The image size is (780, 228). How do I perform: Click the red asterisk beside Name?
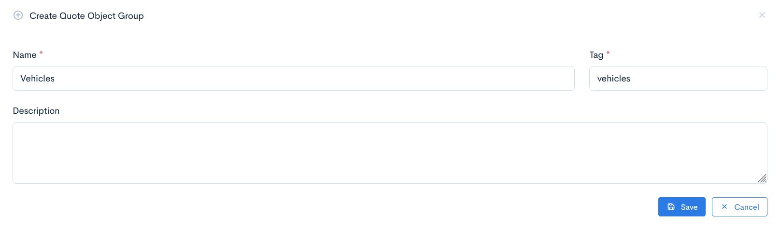41,53
